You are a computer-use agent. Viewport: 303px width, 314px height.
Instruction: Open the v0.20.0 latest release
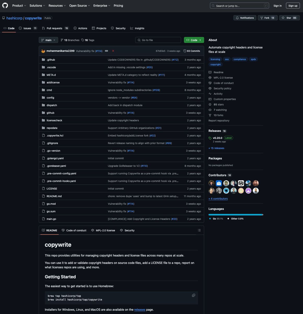click(217, 138)
